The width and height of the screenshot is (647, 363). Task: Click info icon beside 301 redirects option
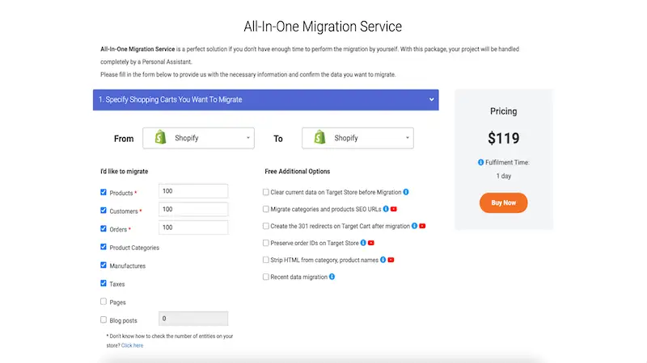click(x=414, y=226)
